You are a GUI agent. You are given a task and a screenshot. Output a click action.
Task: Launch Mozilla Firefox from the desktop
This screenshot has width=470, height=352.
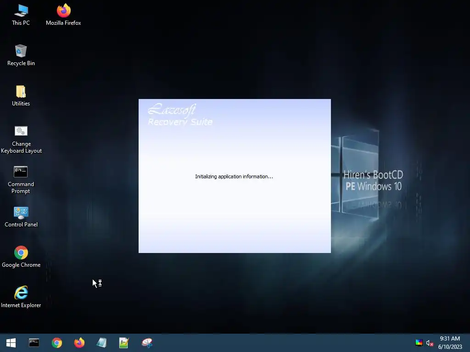[x=63, y=15]
